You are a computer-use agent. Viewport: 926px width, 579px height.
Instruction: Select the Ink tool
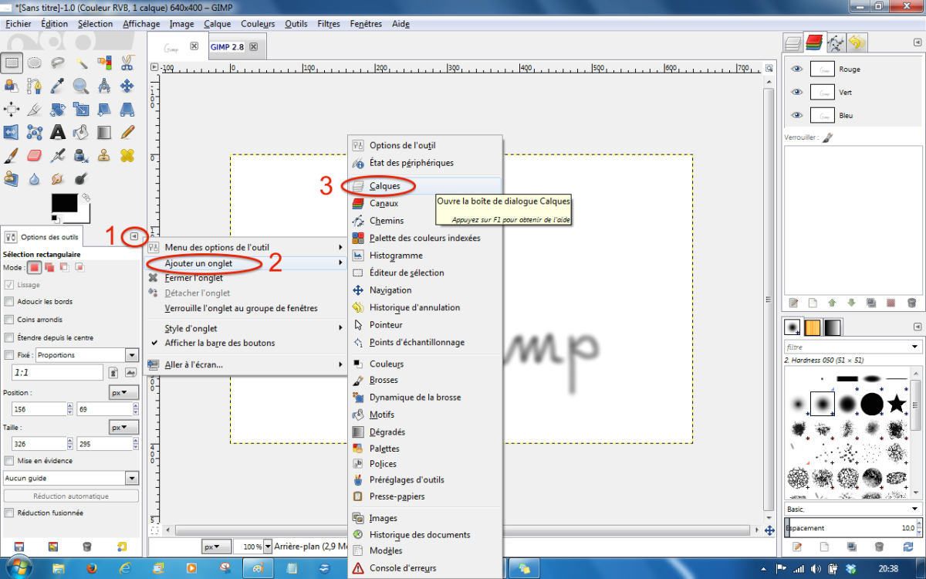(x=81, y=156)
